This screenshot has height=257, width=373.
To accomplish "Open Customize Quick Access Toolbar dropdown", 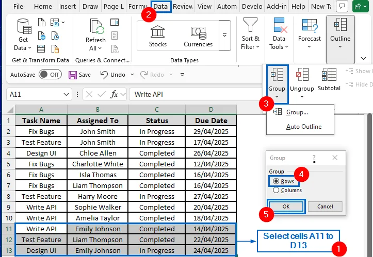I will 182,75.
